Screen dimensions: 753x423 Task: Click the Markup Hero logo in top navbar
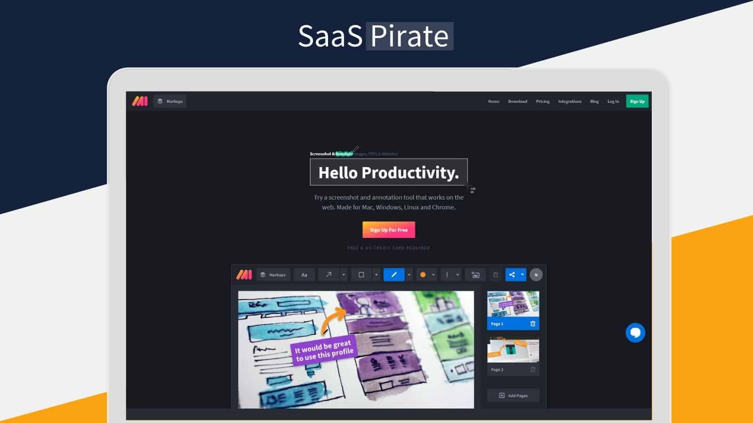pos(140,101)
